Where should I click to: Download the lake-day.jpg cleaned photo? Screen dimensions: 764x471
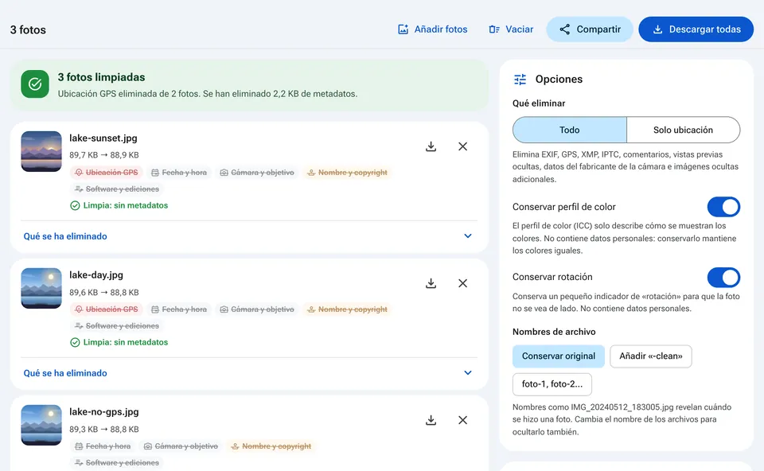click(431, 283)
